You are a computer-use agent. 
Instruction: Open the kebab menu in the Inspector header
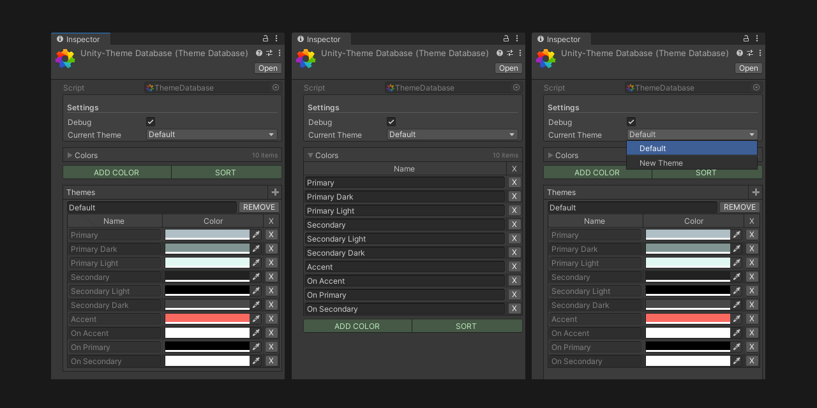tap(276, 38)
